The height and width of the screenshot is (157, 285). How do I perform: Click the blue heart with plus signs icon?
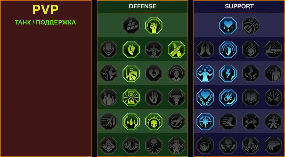tap(228, 26)
